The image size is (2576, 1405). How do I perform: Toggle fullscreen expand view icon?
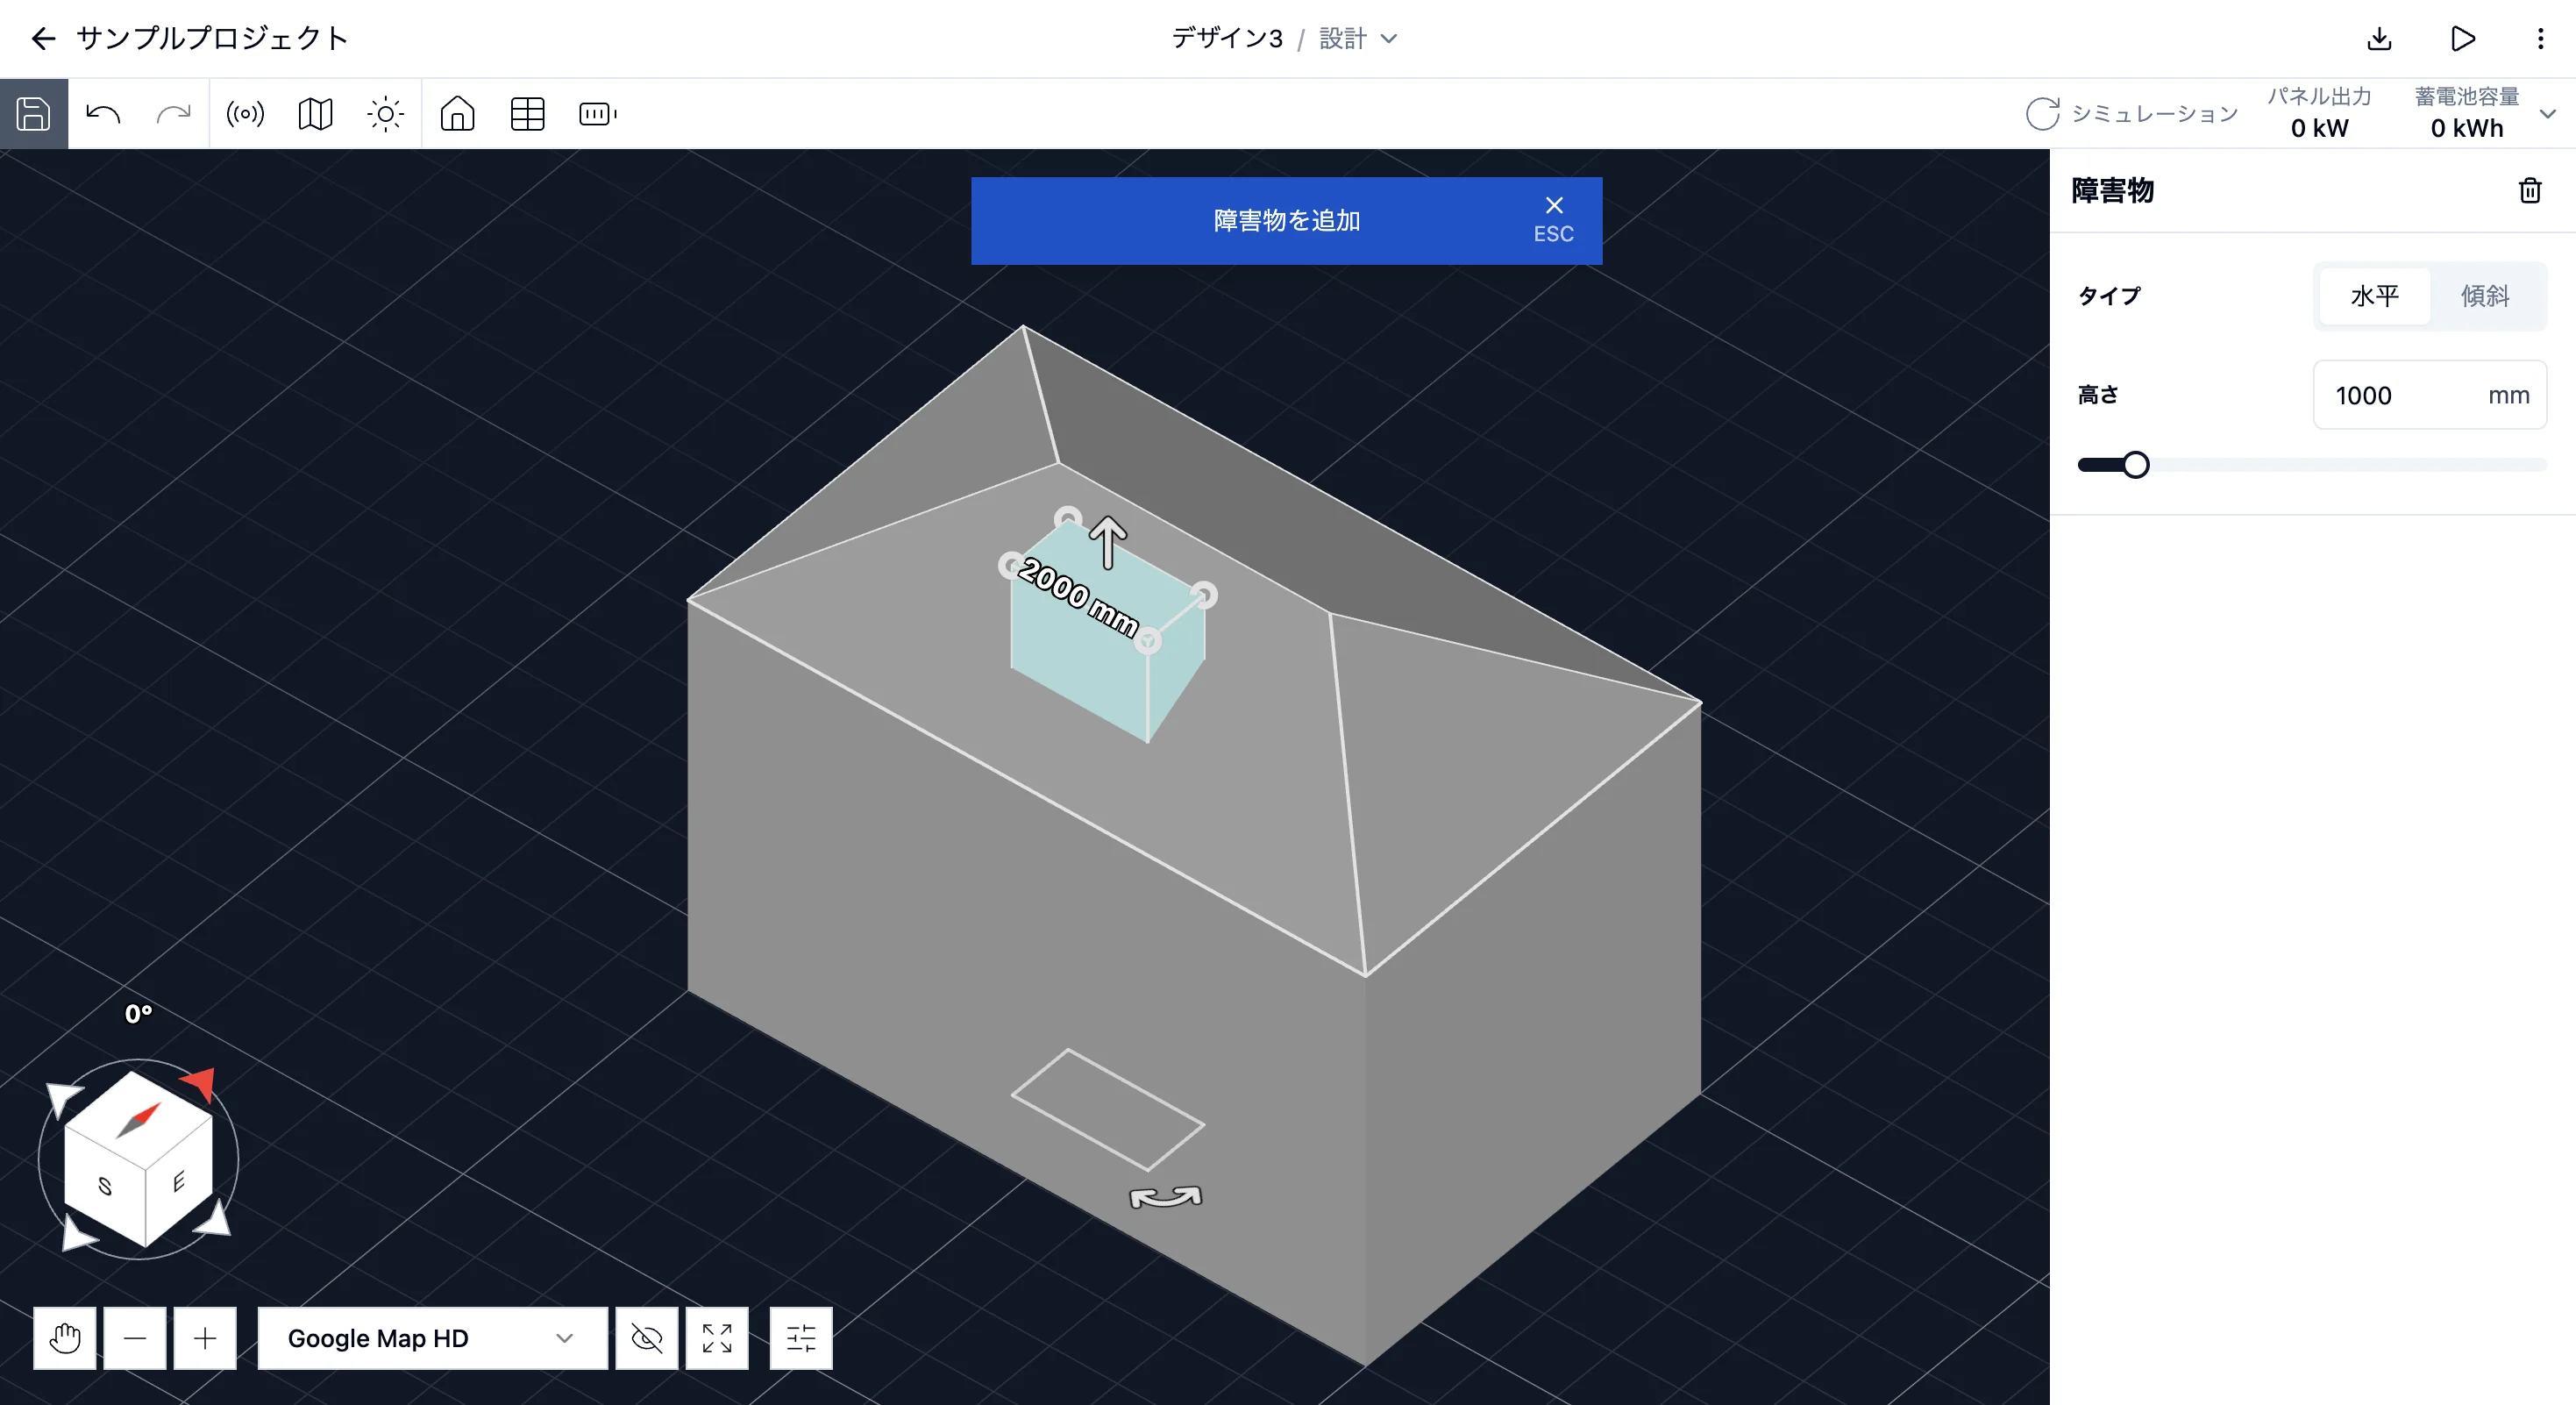click(717, 1337)
